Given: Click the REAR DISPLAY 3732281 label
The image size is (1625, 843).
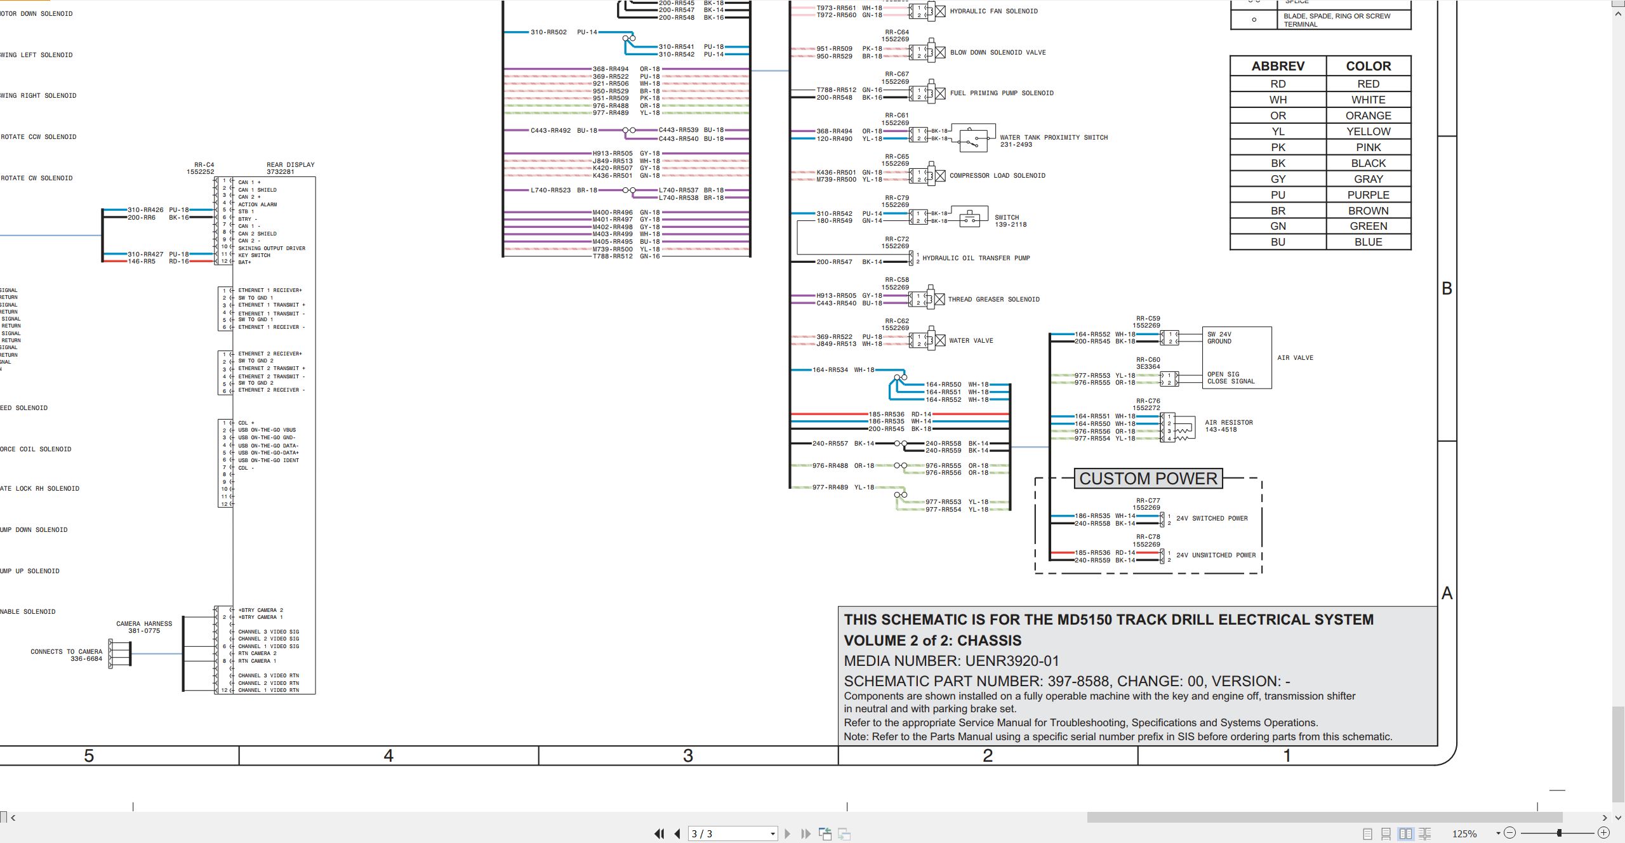Looking at the screenshot, I should [290, 168].
